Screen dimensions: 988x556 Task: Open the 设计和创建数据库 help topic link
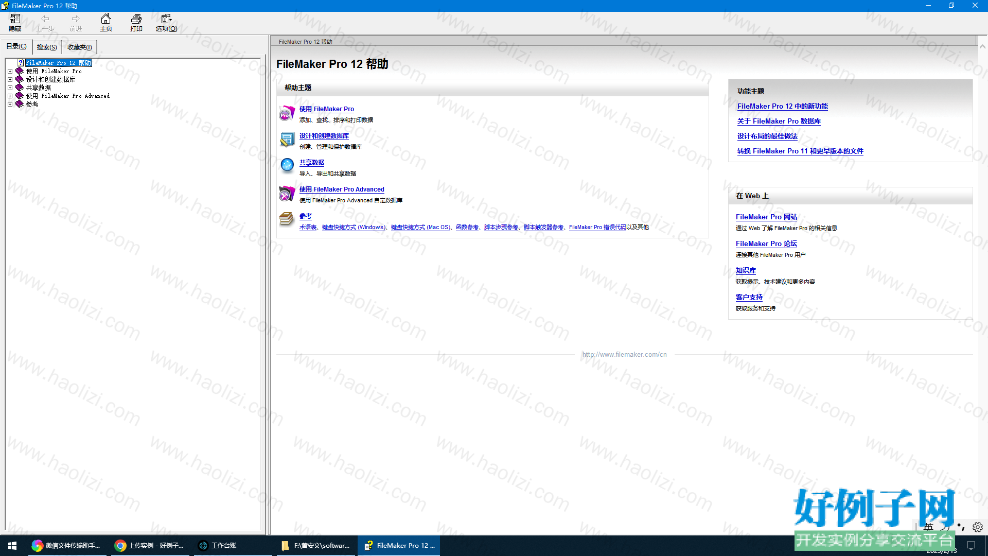(x=324, y=136)
